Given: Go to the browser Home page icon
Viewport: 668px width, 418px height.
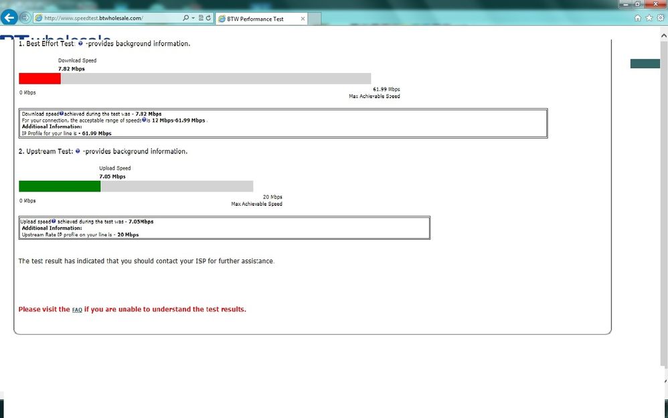Looking at the screenshot, I should click(x=638, y=18).
